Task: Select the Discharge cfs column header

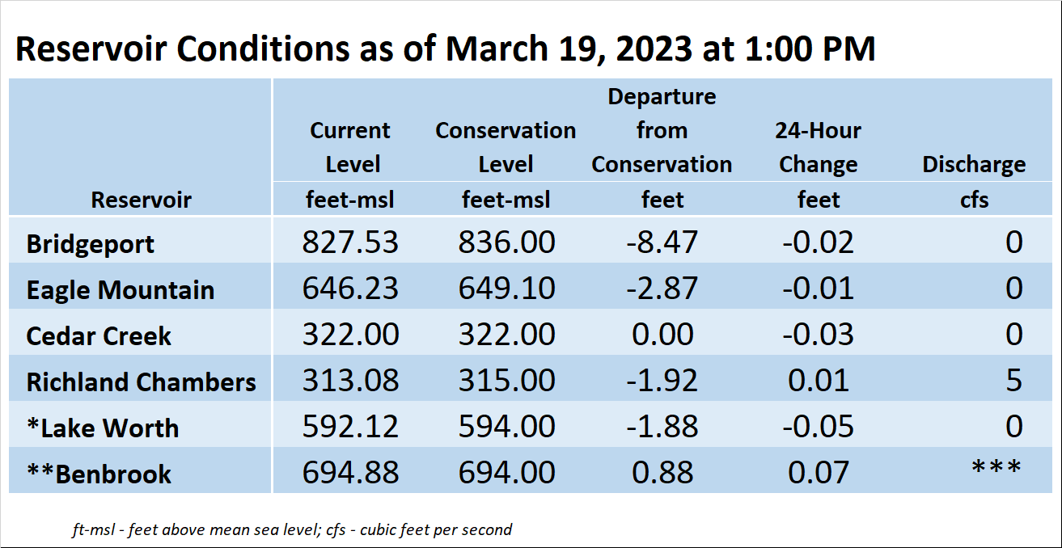Action: pos(974,182)
